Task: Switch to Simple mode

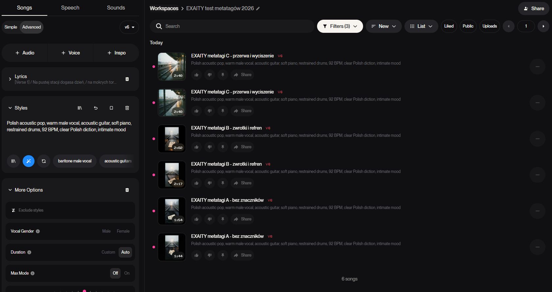Action: (11, 27)
